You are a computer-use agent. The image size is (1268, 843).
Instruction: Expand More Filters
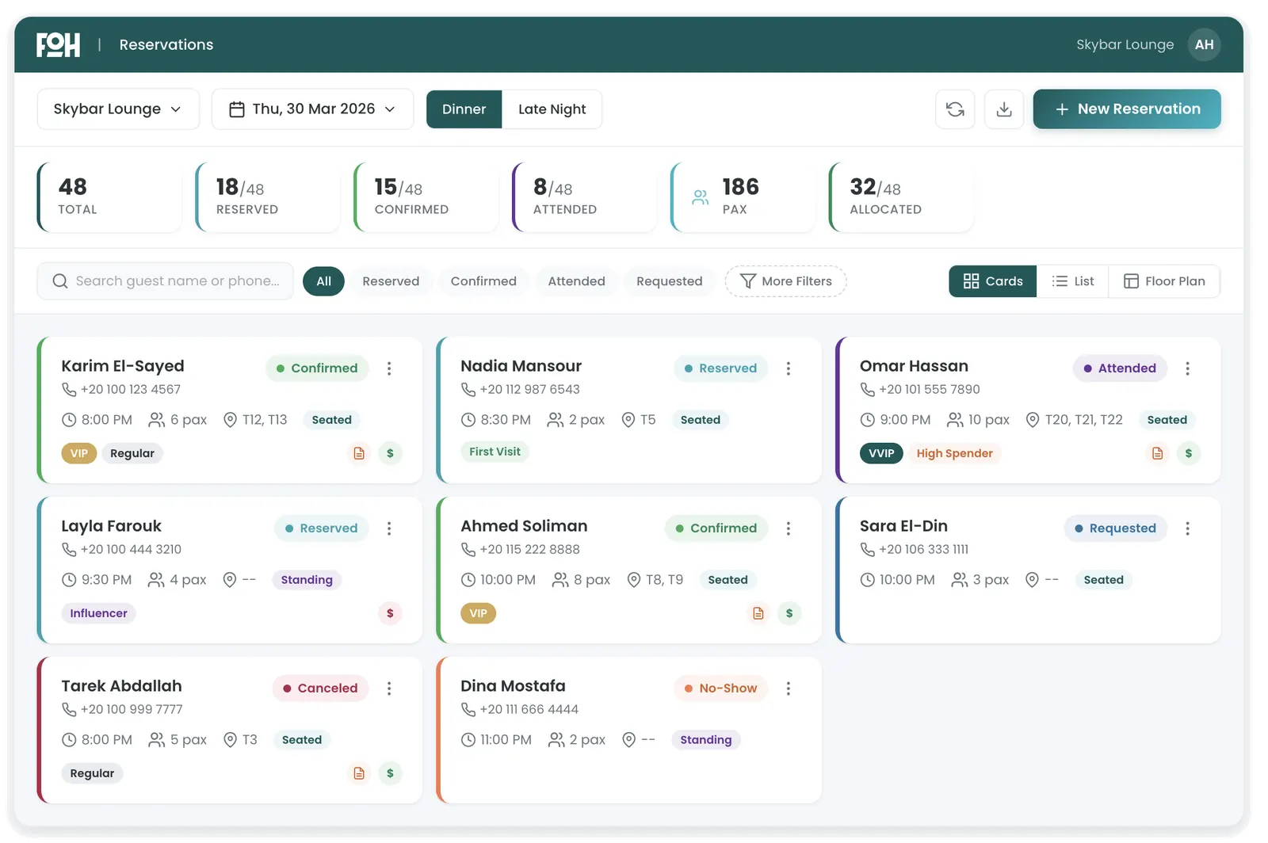[x=785, y=281]
